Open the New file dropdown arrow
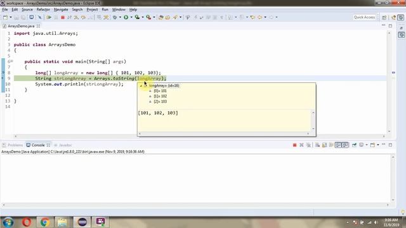Screen dimensions: 406x228 (11, 17)
